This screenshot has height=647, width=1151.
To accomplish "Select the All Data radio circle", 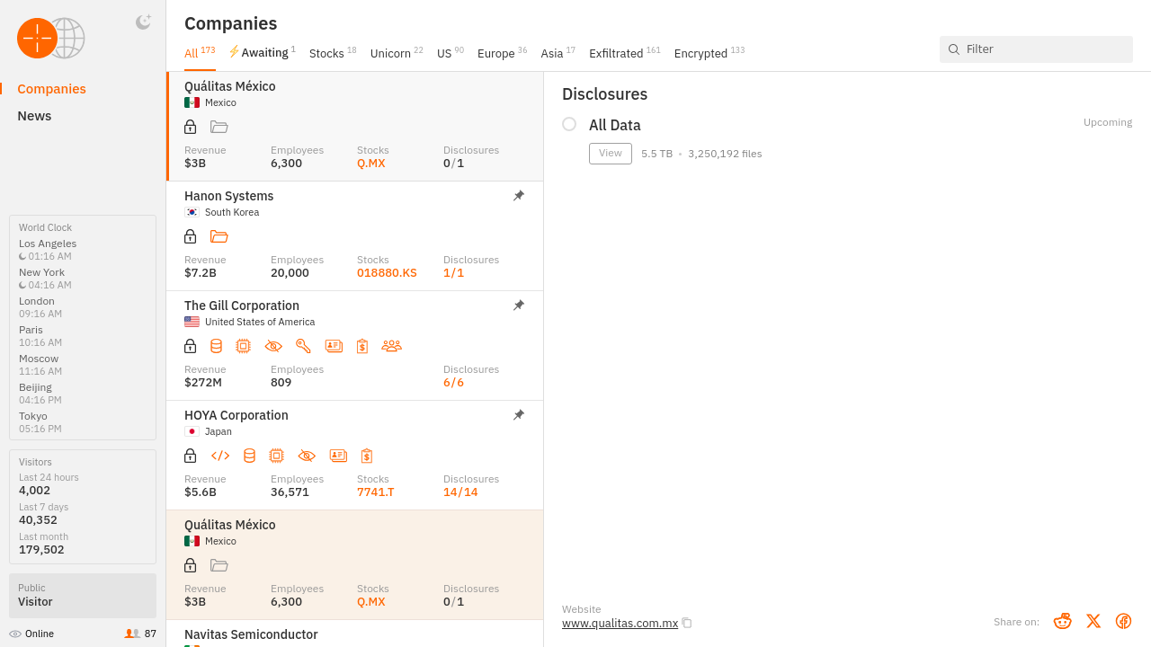I will [569, 124].
